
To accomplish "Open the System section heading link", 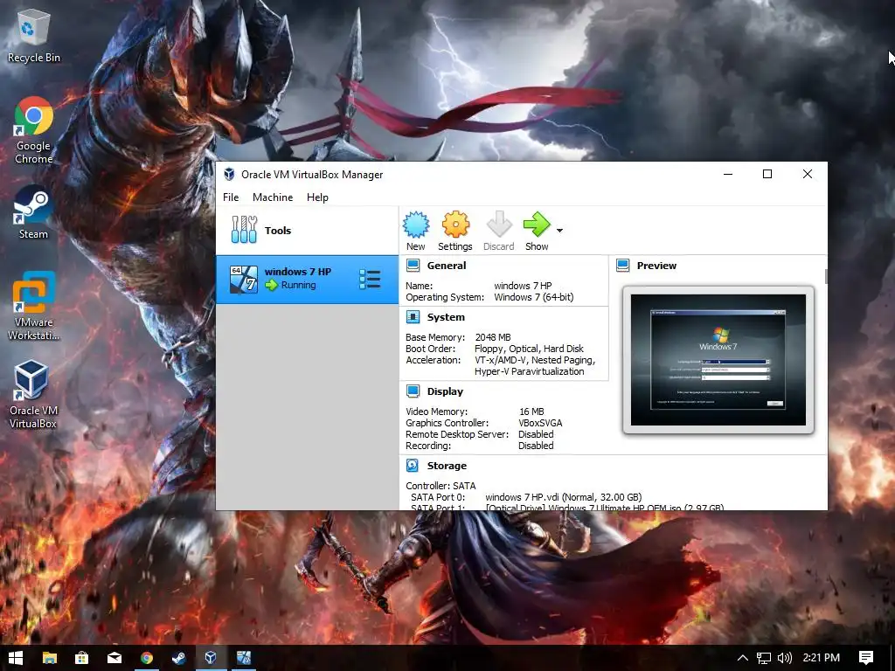I will coord(446,317).
